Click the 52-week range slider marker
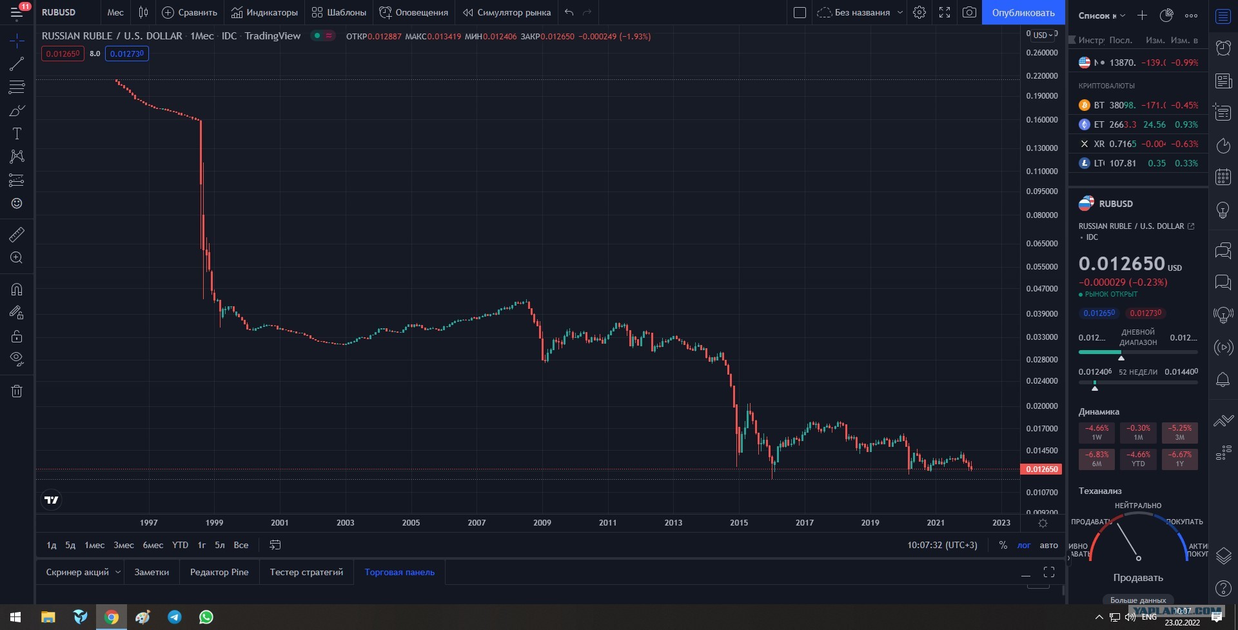The image size is (1238, 630). [x=1094, y=388]
